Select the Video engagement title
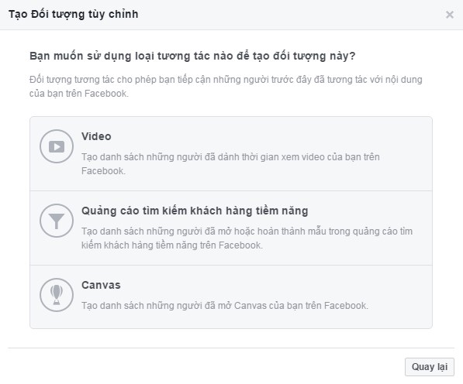Screen dimensions: 463x384 (x=96, y=136)
